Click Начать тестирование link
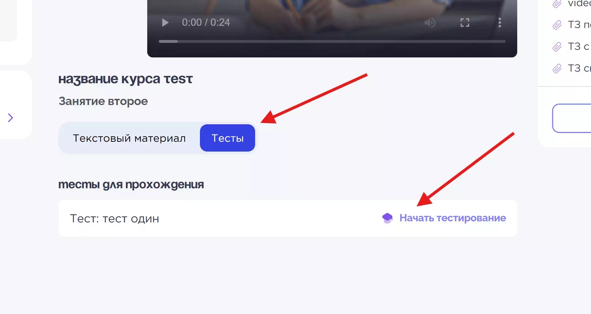This screenshot has height=314, width=591. point(453,218)
